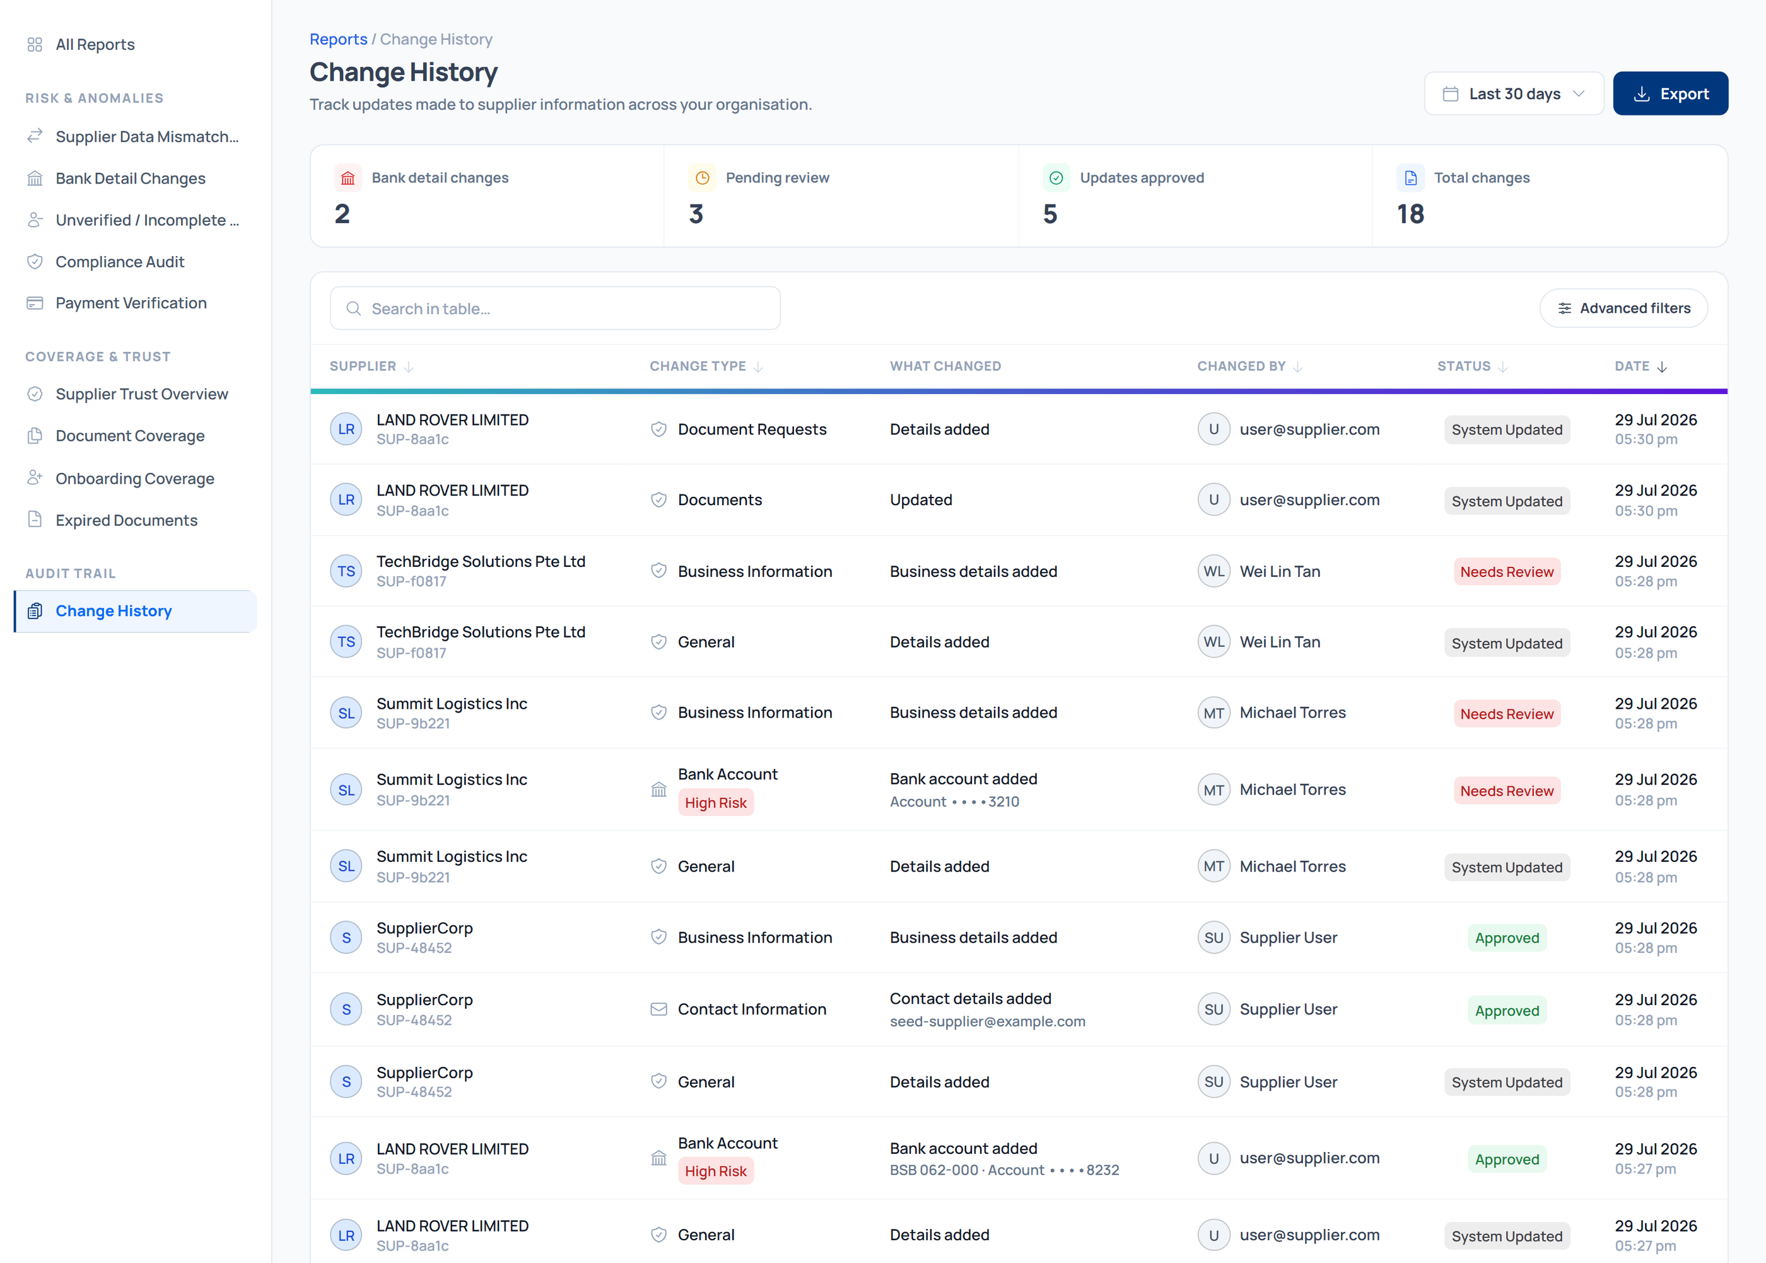Click the Pending review summary card value 3
This screenshot has width=1766, height=1263.
pyautogui.click(x=696, y=214)
